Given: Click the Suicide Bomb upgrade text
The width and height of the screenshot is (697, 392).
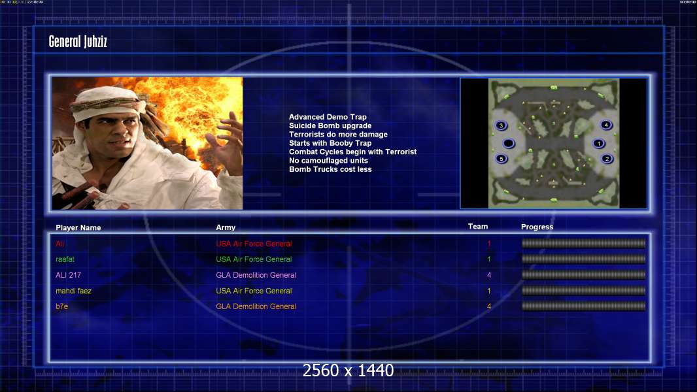Looking at the screenshot, I should pos(330,125).
